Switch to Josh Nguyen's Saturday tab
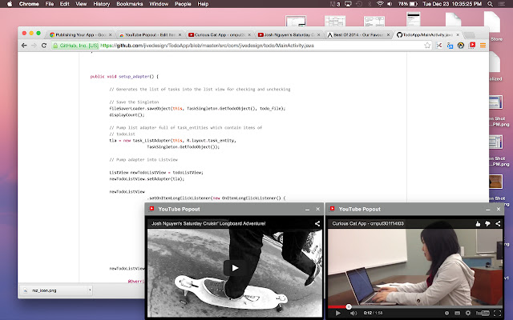The height and width of the screenshot is (320, 513). pyautogui.click(x=289, y=34)
